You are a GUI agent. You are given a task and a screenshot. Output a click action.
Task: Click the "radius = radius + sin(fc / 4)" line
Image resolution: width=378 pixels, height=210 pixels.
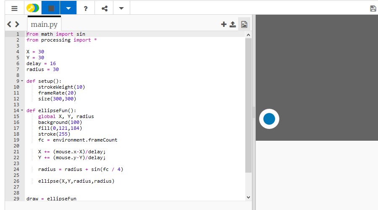click(x=81, y=169)
